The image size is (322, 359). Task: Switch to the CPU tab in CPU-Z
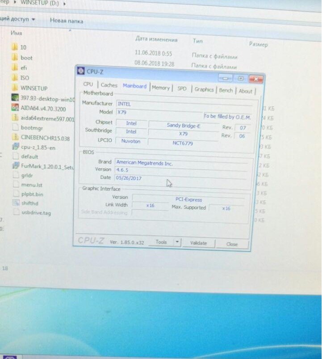click(x=88, y=84)
